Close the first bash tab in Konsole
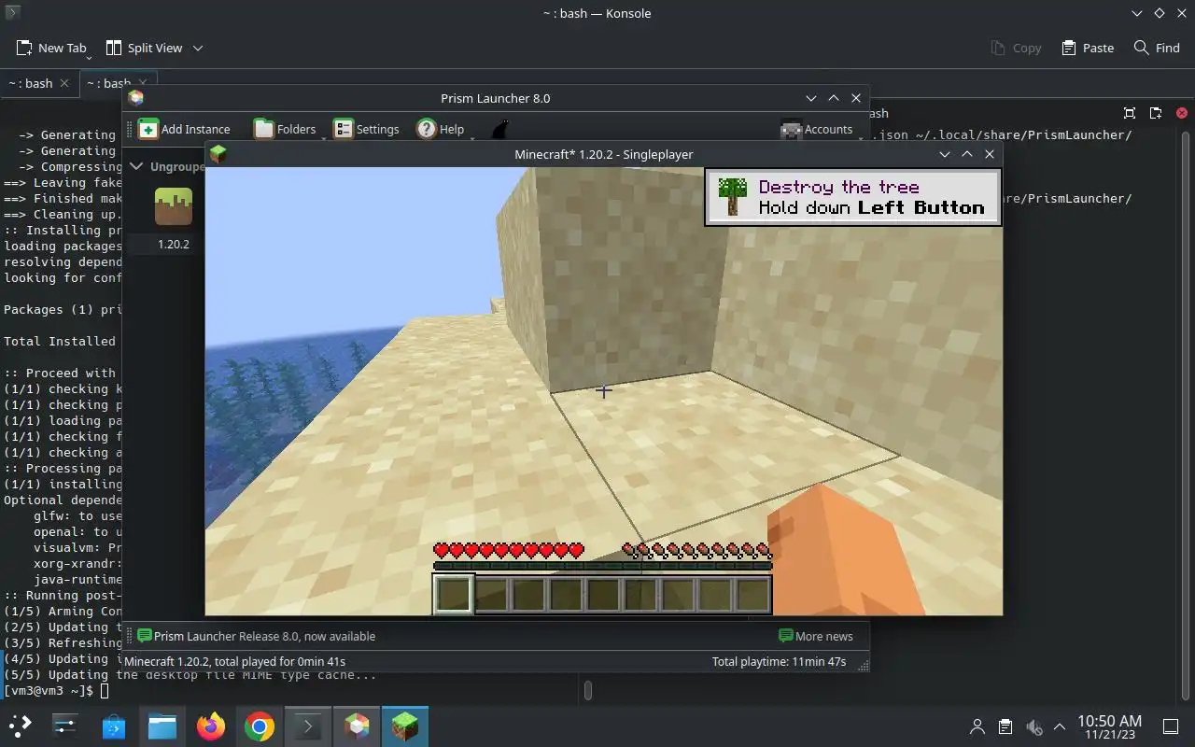This screenshot has width=1195, height=747. [64, 83]
